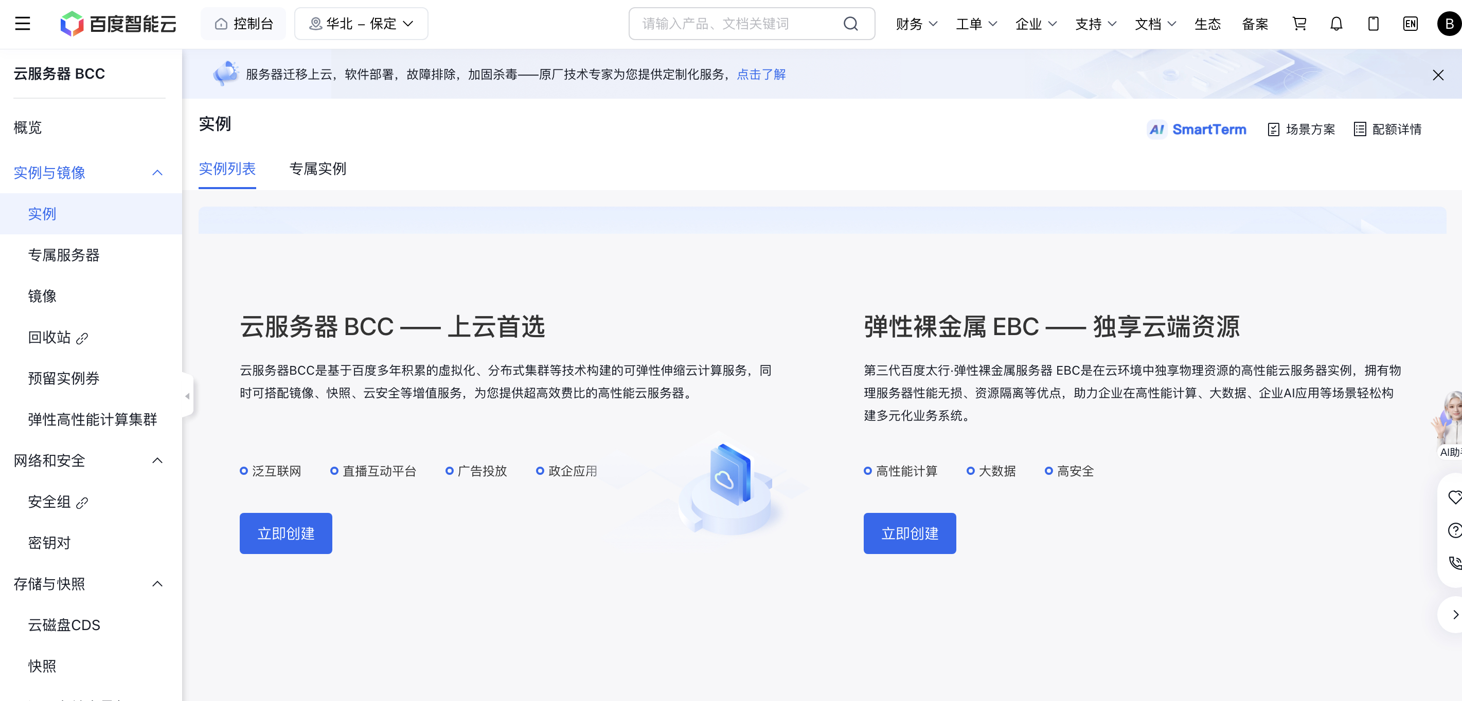The width and height of the screenshot is (1462, 701).
Task: Open the shopping cart icon
Action: click(1299, 24)
